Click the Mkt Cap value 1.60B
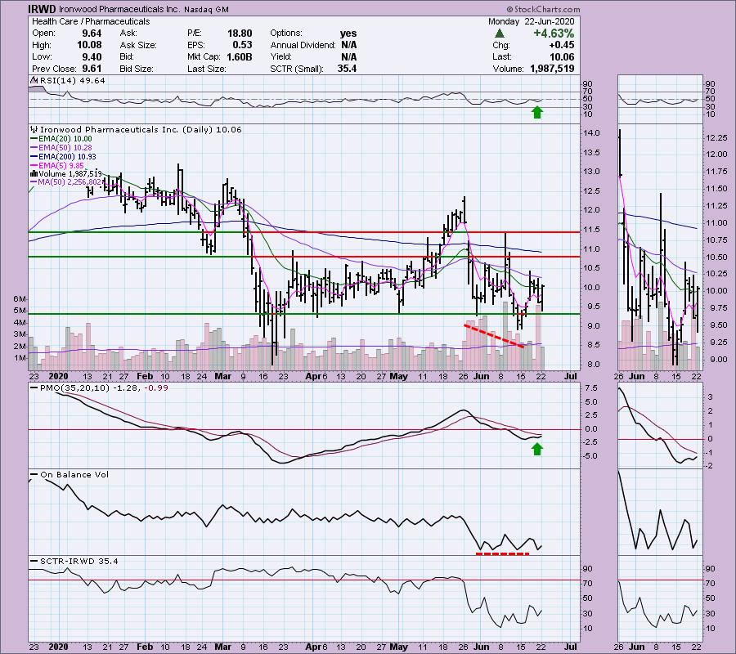736x654 pixels. (x=239, y=56)
